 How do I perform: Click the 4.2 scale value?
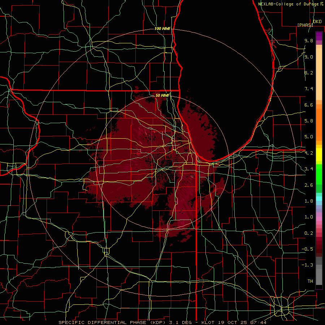pos(309,153)
